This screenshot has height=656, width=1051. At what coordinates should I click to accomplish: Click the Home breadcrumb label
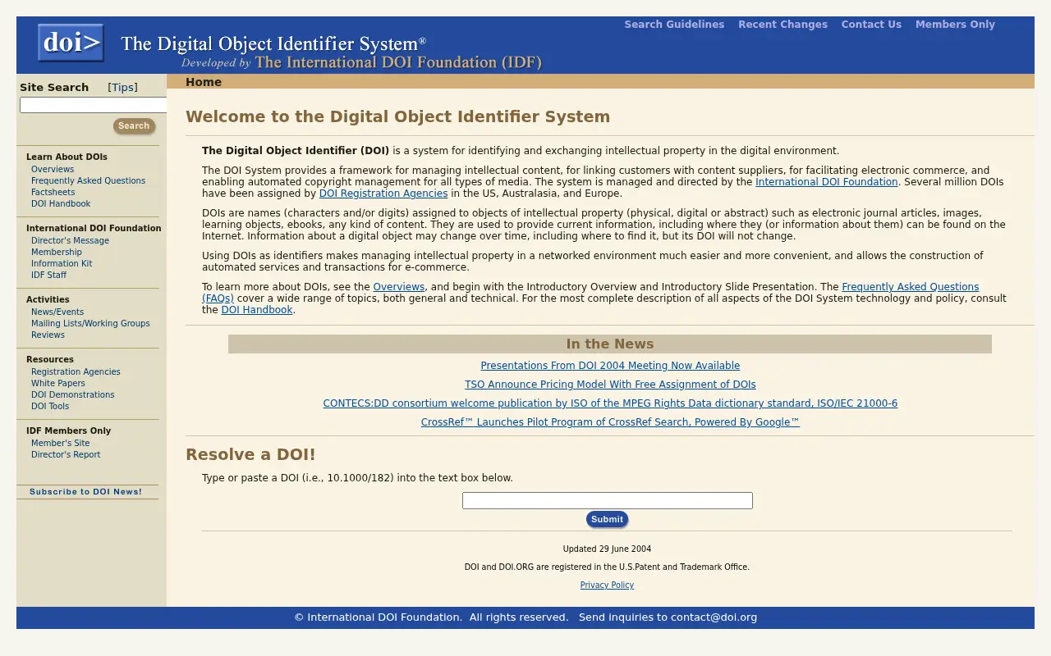tap(204, 82)
